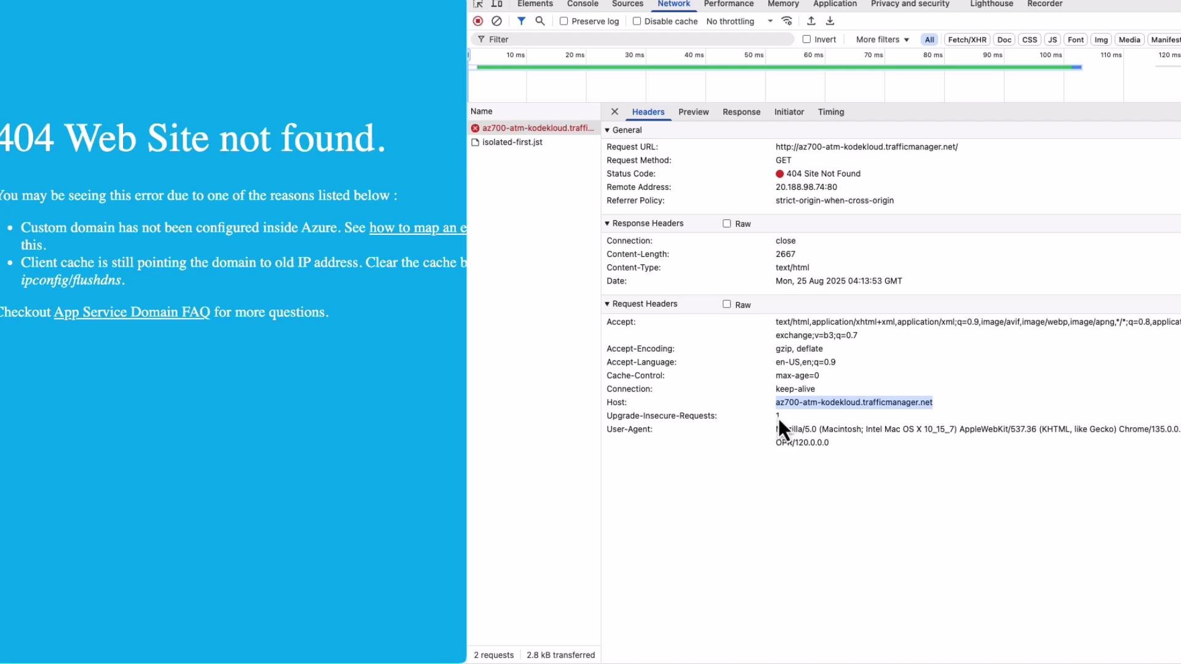Enable Disable cache checkbox
The height and width of the screenshot is (664, 1181).
[x=637, y=21]
